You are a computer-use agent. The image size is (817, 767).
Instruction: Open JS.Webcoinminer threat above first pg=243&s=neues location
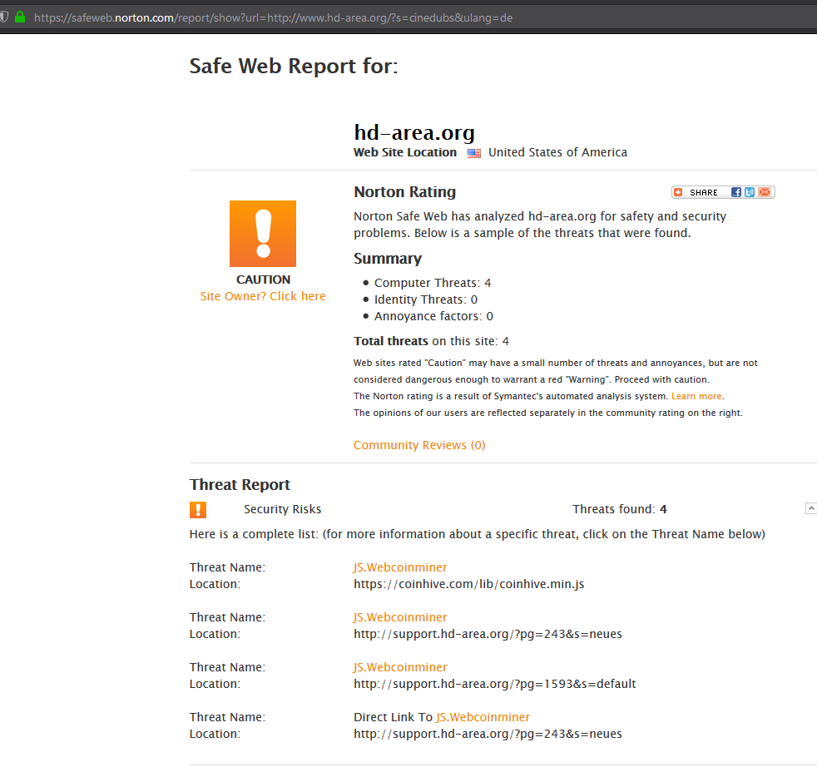coord(400,617)
